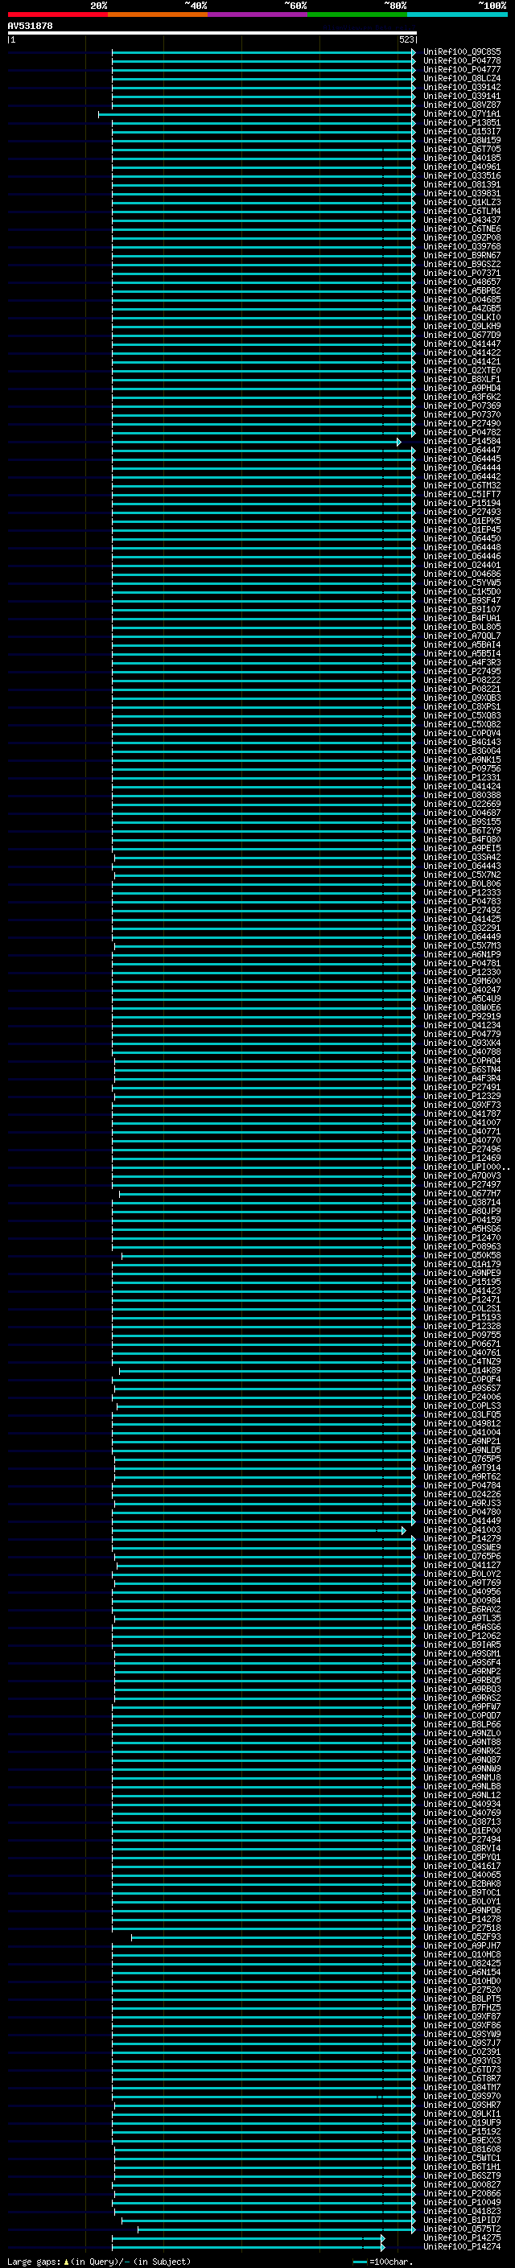Viewport: 515px width, 2268px height.
Task: Select label UniRef100_P15192
Action: coord(461,2131)
